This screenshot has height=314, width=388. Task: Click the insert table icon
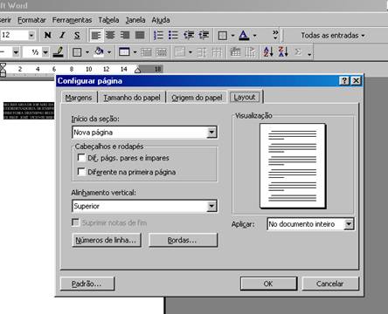point(124,52)
